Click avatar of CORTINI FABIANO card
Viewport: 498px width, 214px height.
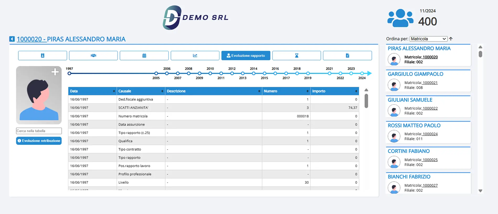pyautogui.click(x=394, y=162)
